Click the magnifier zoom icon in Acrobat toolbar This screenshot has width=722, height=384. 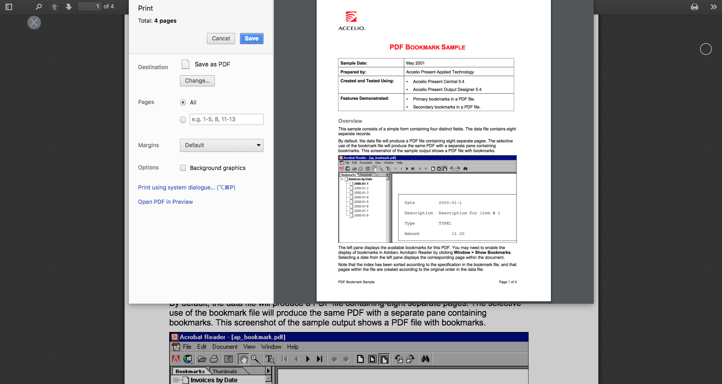(255, 359)
